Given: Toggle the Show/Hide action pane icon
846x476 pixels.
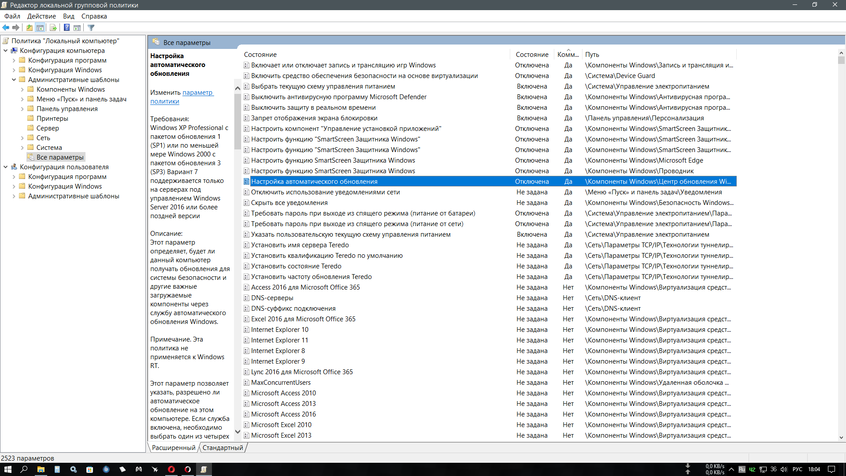Looking at the screenshot, I should coord(77,28).
